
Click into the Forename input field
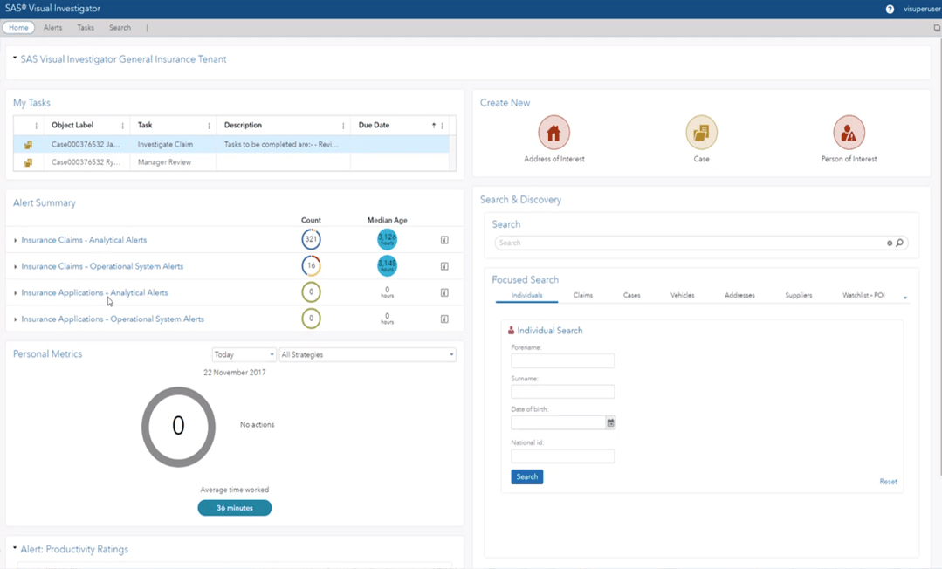pyautogui.click(x=562, y=360)
